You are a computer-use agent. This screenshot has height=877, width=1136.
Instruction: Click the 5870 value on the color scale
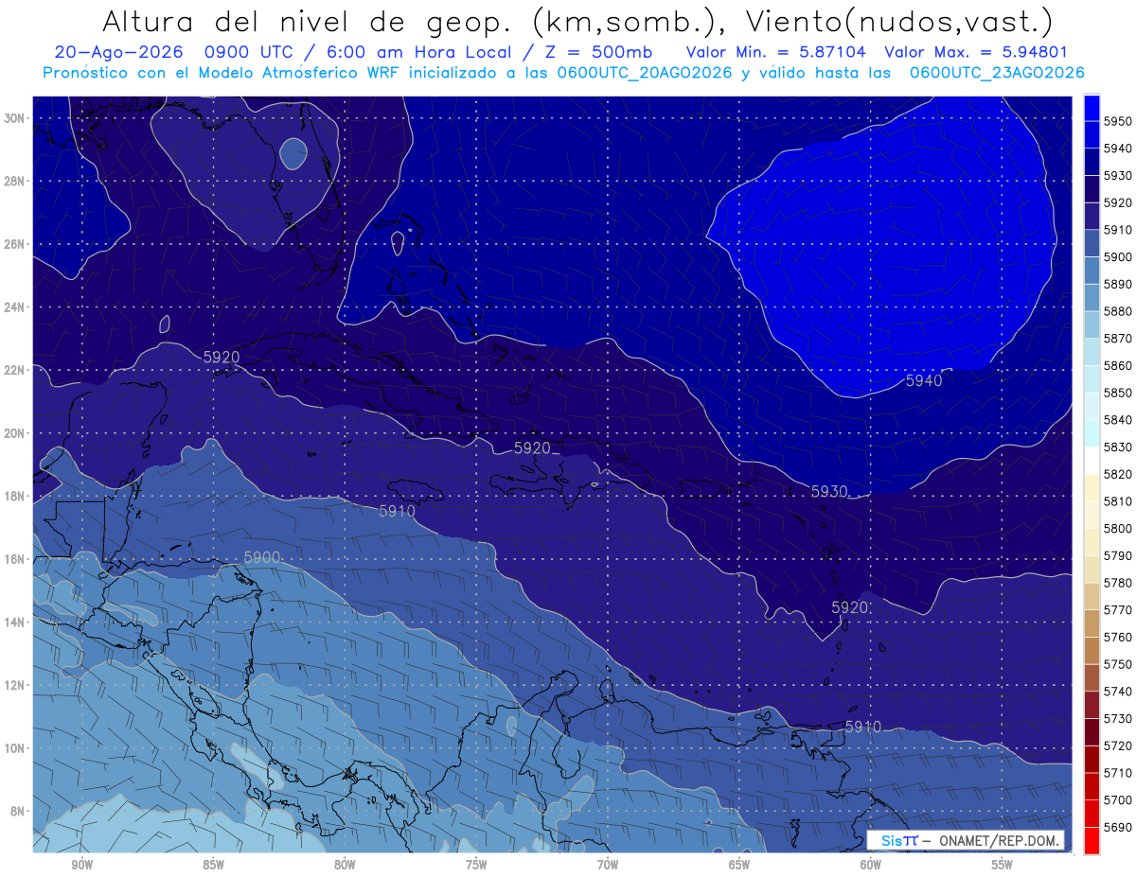click(1117, 338)
